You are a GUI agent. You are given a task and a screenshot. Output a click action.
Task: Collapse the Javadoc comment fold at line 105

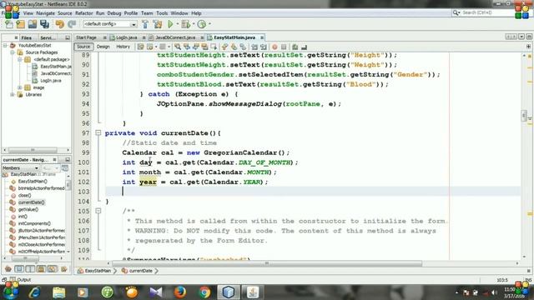point(98,211)
